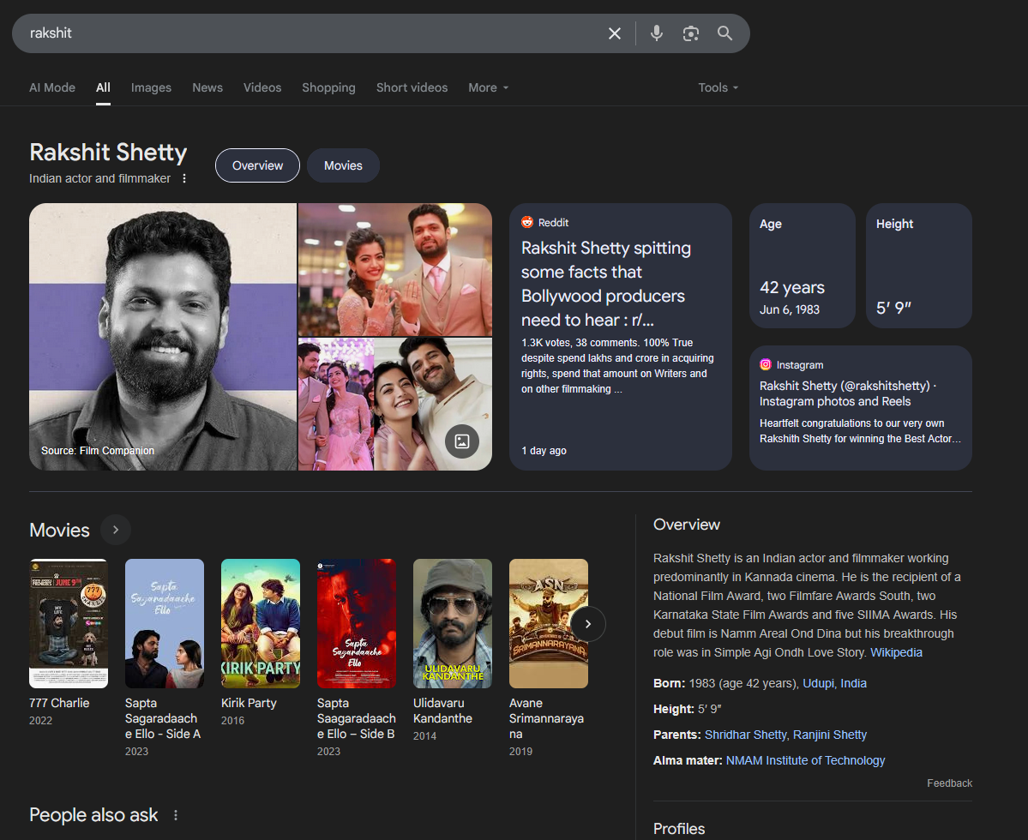Open 777 Charlie movie poster
Image resolution: width=1028 pixels, height=840 pixels.
69,623
